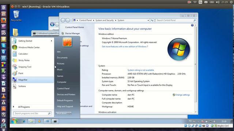The height and width of the screenshot is (131, 234).
Task: Open Shut down options arrow
Action: [x=70, y=113]
